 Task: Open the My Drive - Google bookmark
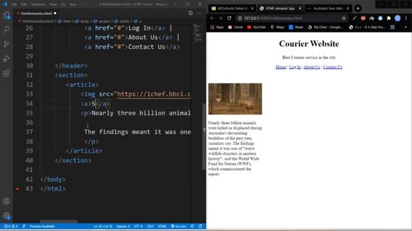[x=325, y=27]
